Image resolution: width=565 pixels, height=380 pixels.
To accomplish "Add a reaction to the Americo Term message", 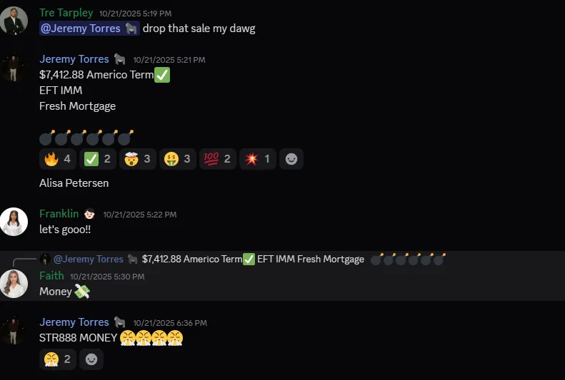I will (291, 159).
